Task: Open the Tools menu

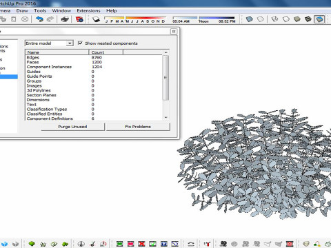Action: [40, 10]
